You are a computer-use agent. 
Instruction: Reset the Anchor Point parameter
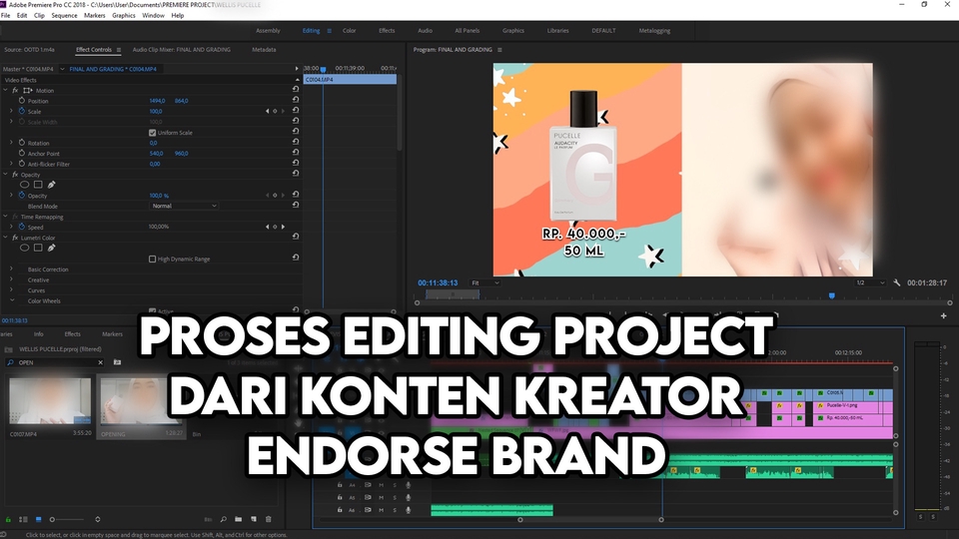pyautogui.click(x=296, y=153)
